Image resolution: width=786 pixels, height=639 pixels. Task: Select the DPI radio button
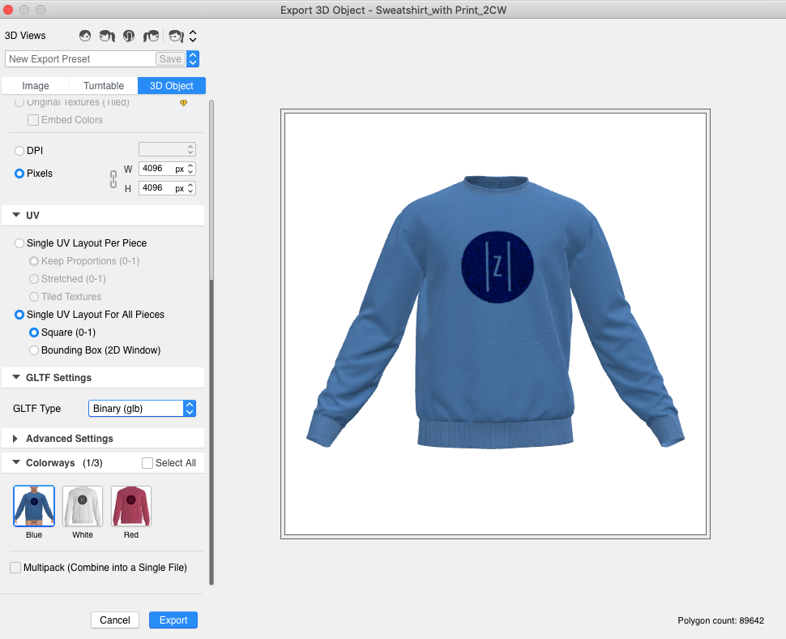[19, 151]
